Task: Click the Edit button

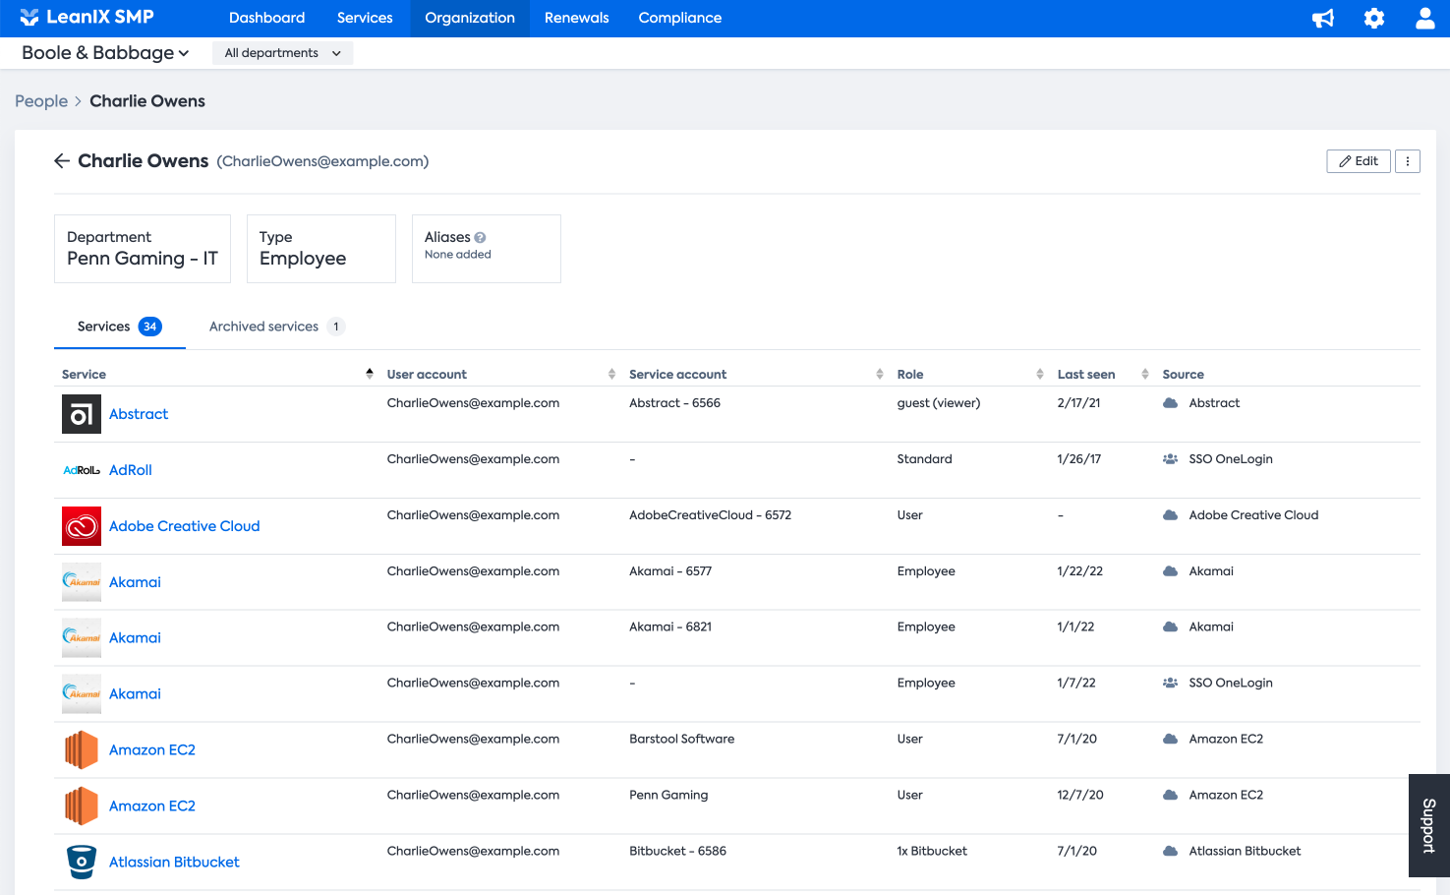Action: pos(1359,161)
